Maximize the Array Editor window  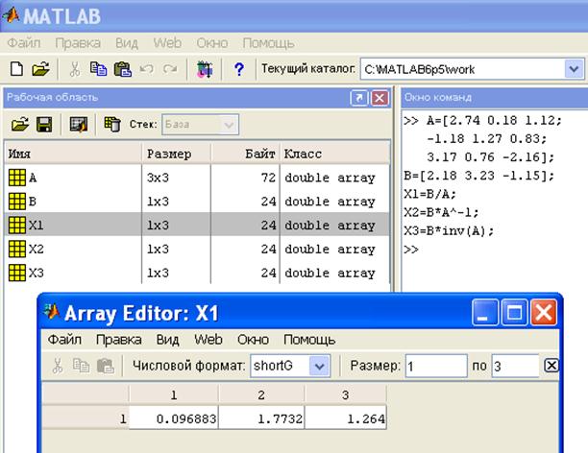(515, 312)
